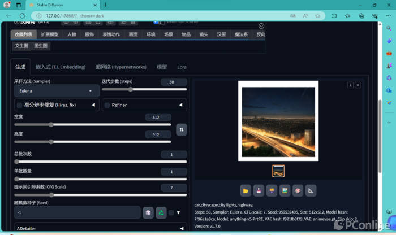Adjust the CFG Scale slider
The width and height of the screenshot is (396, 235).
coord(101,195)
